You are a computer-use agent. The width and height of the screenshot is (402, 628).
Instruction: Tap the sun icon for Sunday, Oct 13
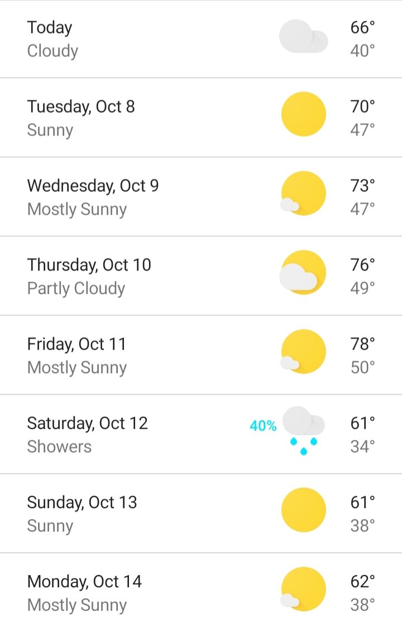pyautogui.click(x=303, y=510)
